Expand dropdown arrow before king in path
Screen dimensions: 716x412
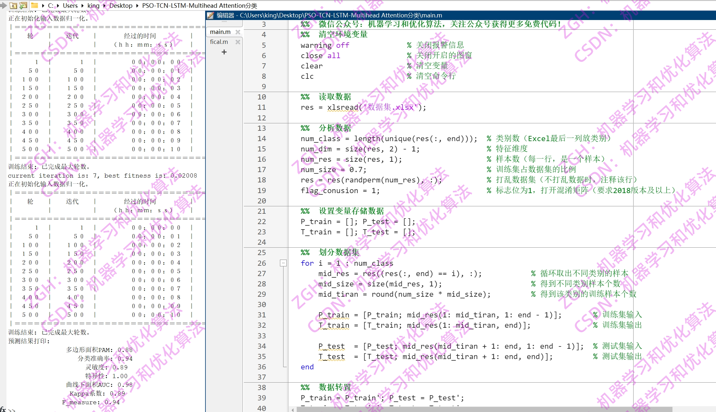click(x=83, y=5)
